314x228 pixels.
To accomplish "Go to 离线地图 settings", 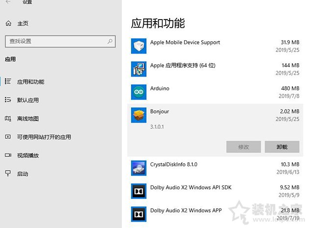I will (28, 119).
